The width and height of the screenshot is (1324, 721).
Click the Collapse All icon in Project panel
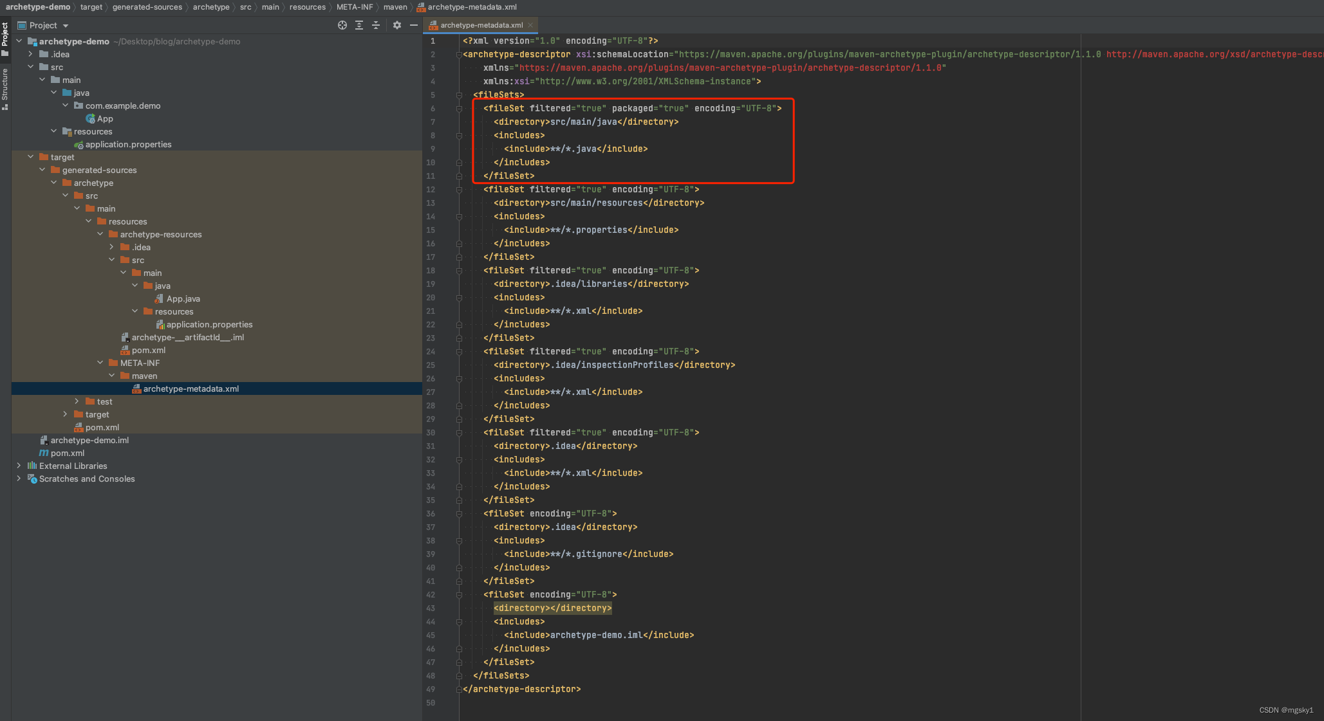tap(376, 25)
